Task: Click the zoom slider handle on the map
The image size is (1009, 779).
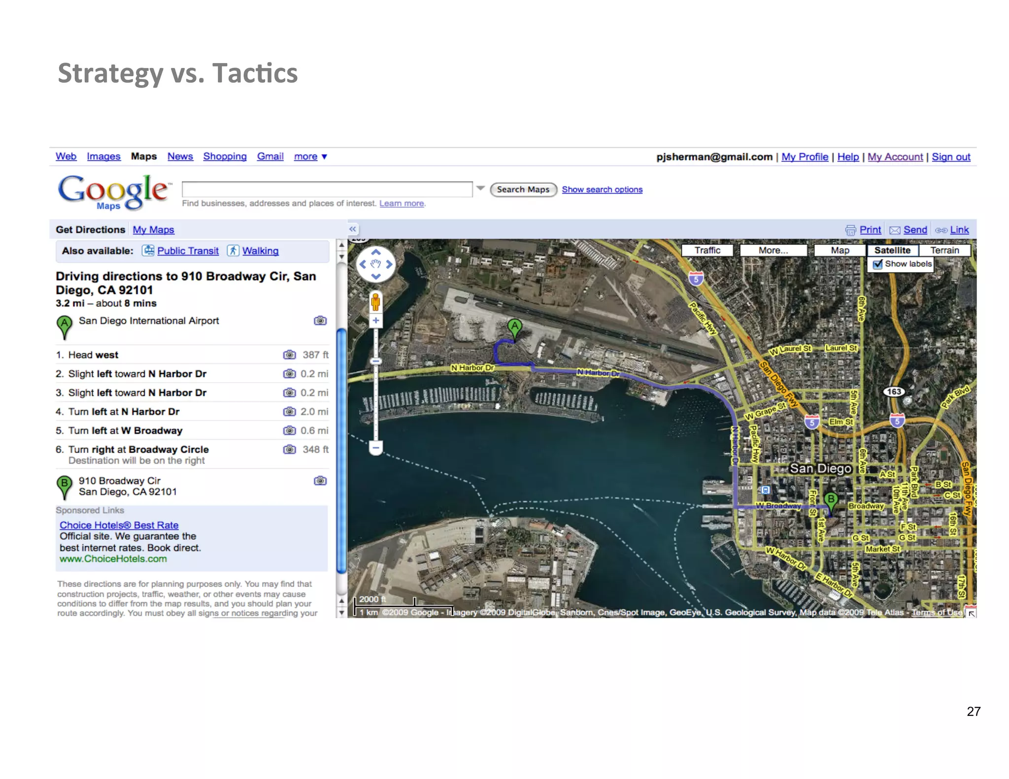Action: [x=376, y=361]
